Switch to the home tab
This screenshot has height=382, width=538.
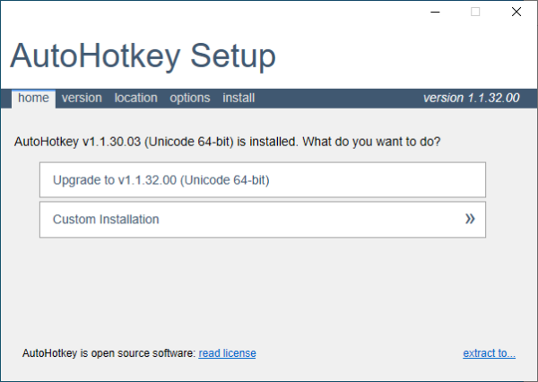pyautogui.click(x=33, y=99)
